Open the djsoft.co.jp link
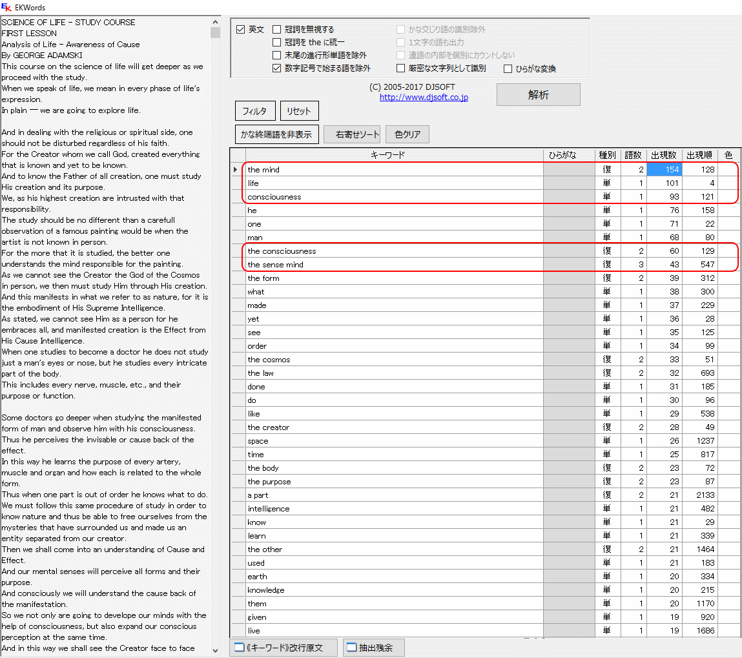This screenshot has width=742, height=658. (424, 97)
